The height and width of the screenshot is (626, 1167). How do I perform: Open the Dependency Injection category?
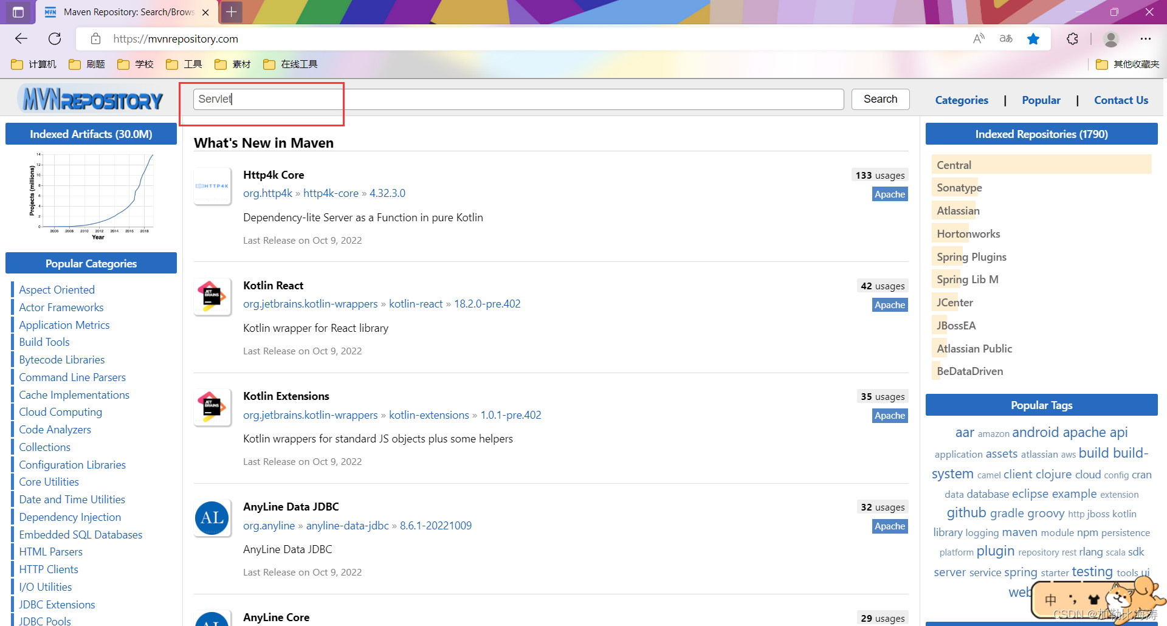click(70, 517)
